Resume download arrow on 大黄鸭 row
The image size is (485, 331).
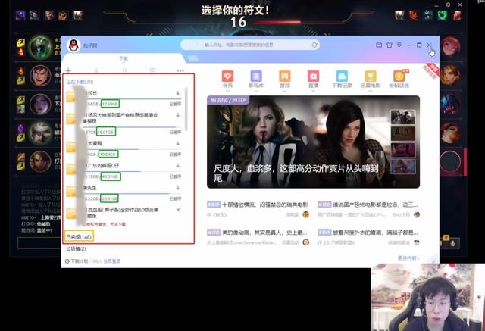click(178, 143)
